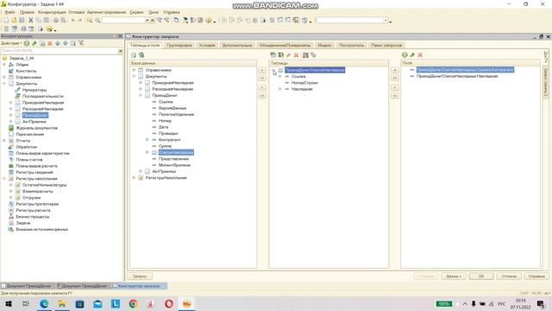The height and width of the screenshot is (311, 552).
Task: Click the first green icon above the Таблицы list
Action: (273, 55)
